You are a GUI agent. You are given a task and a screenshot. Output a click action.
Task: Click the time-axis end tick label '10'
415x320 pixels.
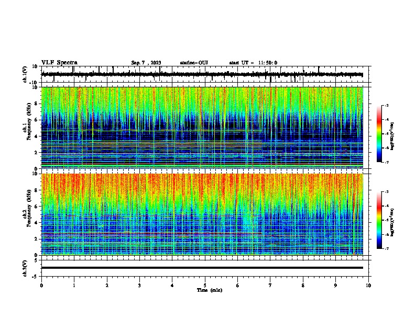pos(368,285)
